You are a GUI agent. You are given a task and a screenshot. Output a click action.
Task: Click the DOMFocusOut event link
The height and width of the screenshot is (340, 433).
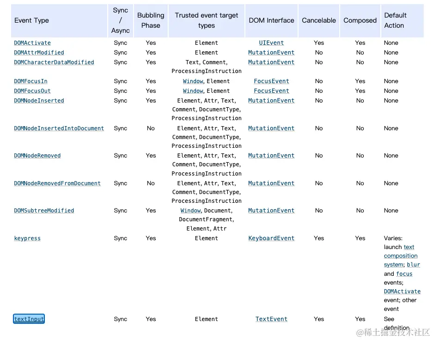tap(32, 91)
